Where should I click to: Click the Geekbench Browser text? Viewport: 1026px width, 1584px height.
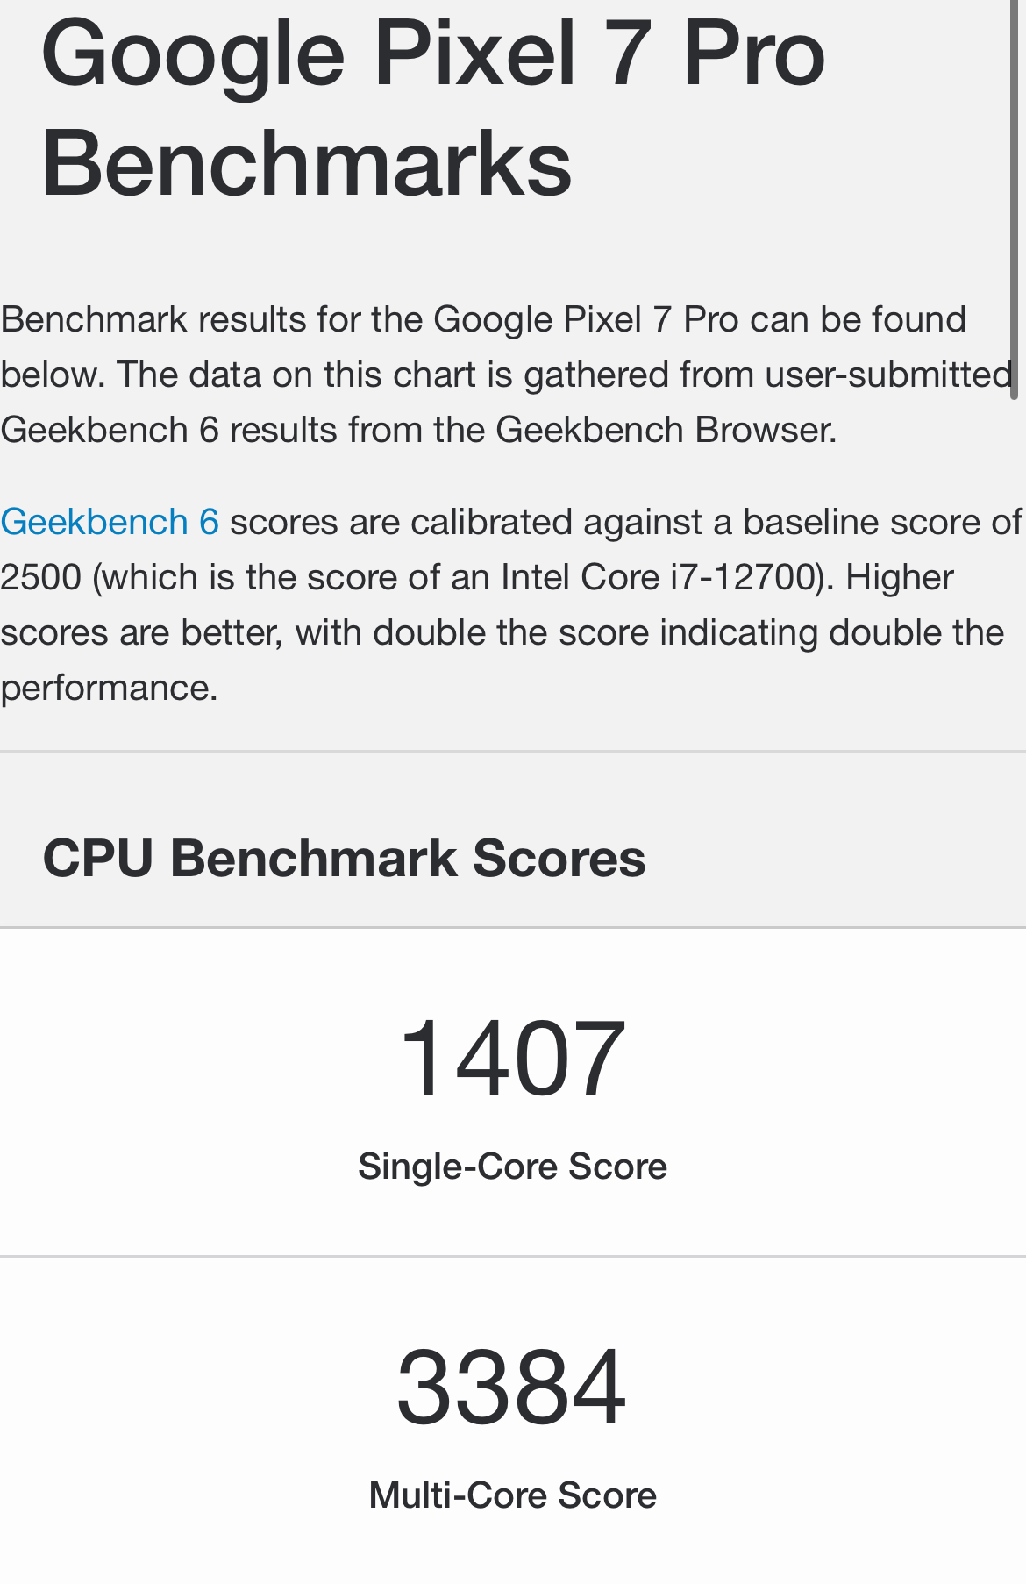[x=665, y=430]
